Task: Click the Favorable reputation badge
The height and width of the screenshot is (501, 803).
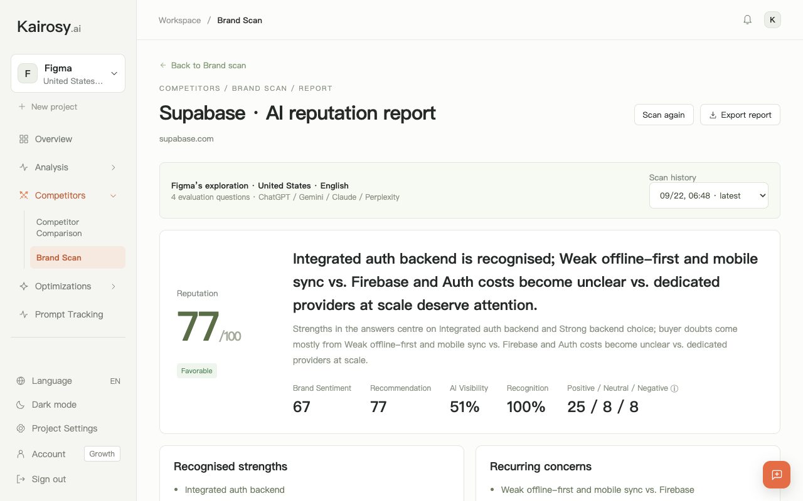Action: click(x=197, y=371)
